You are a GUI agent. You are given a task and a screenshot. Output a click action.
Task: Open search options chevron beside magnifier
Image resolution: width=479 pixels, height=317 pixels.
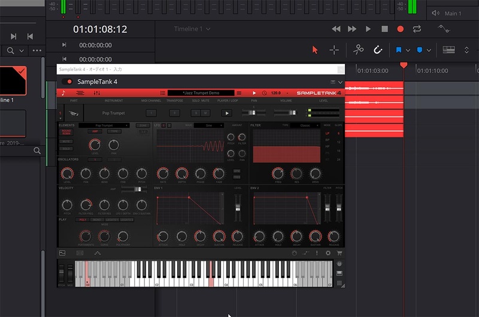point(22,51)
